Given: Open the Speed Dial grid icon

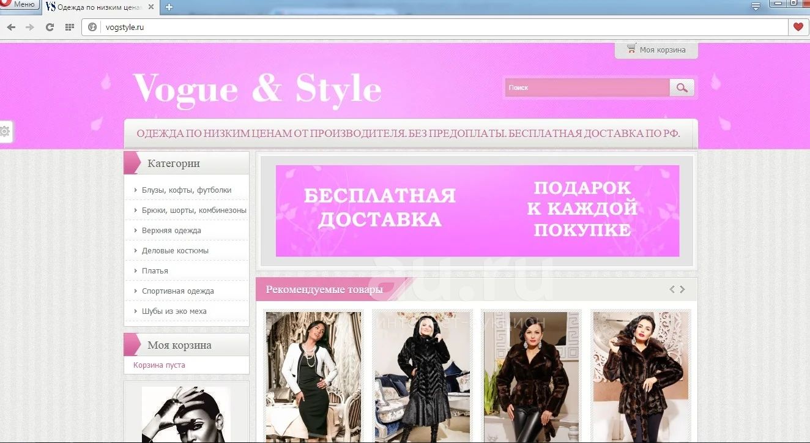Looking at the screenshot, I should 70,27.
